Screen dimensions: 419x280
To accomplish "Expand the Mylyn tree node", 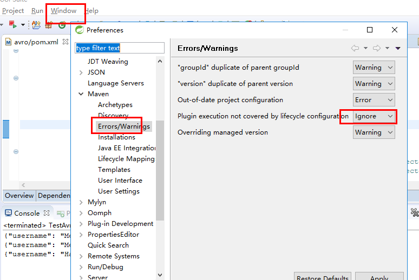I will [x=81, y=202].
